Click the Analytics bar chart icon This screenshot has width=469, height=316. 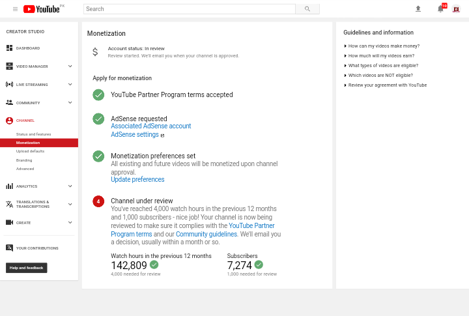coord(9,186)
